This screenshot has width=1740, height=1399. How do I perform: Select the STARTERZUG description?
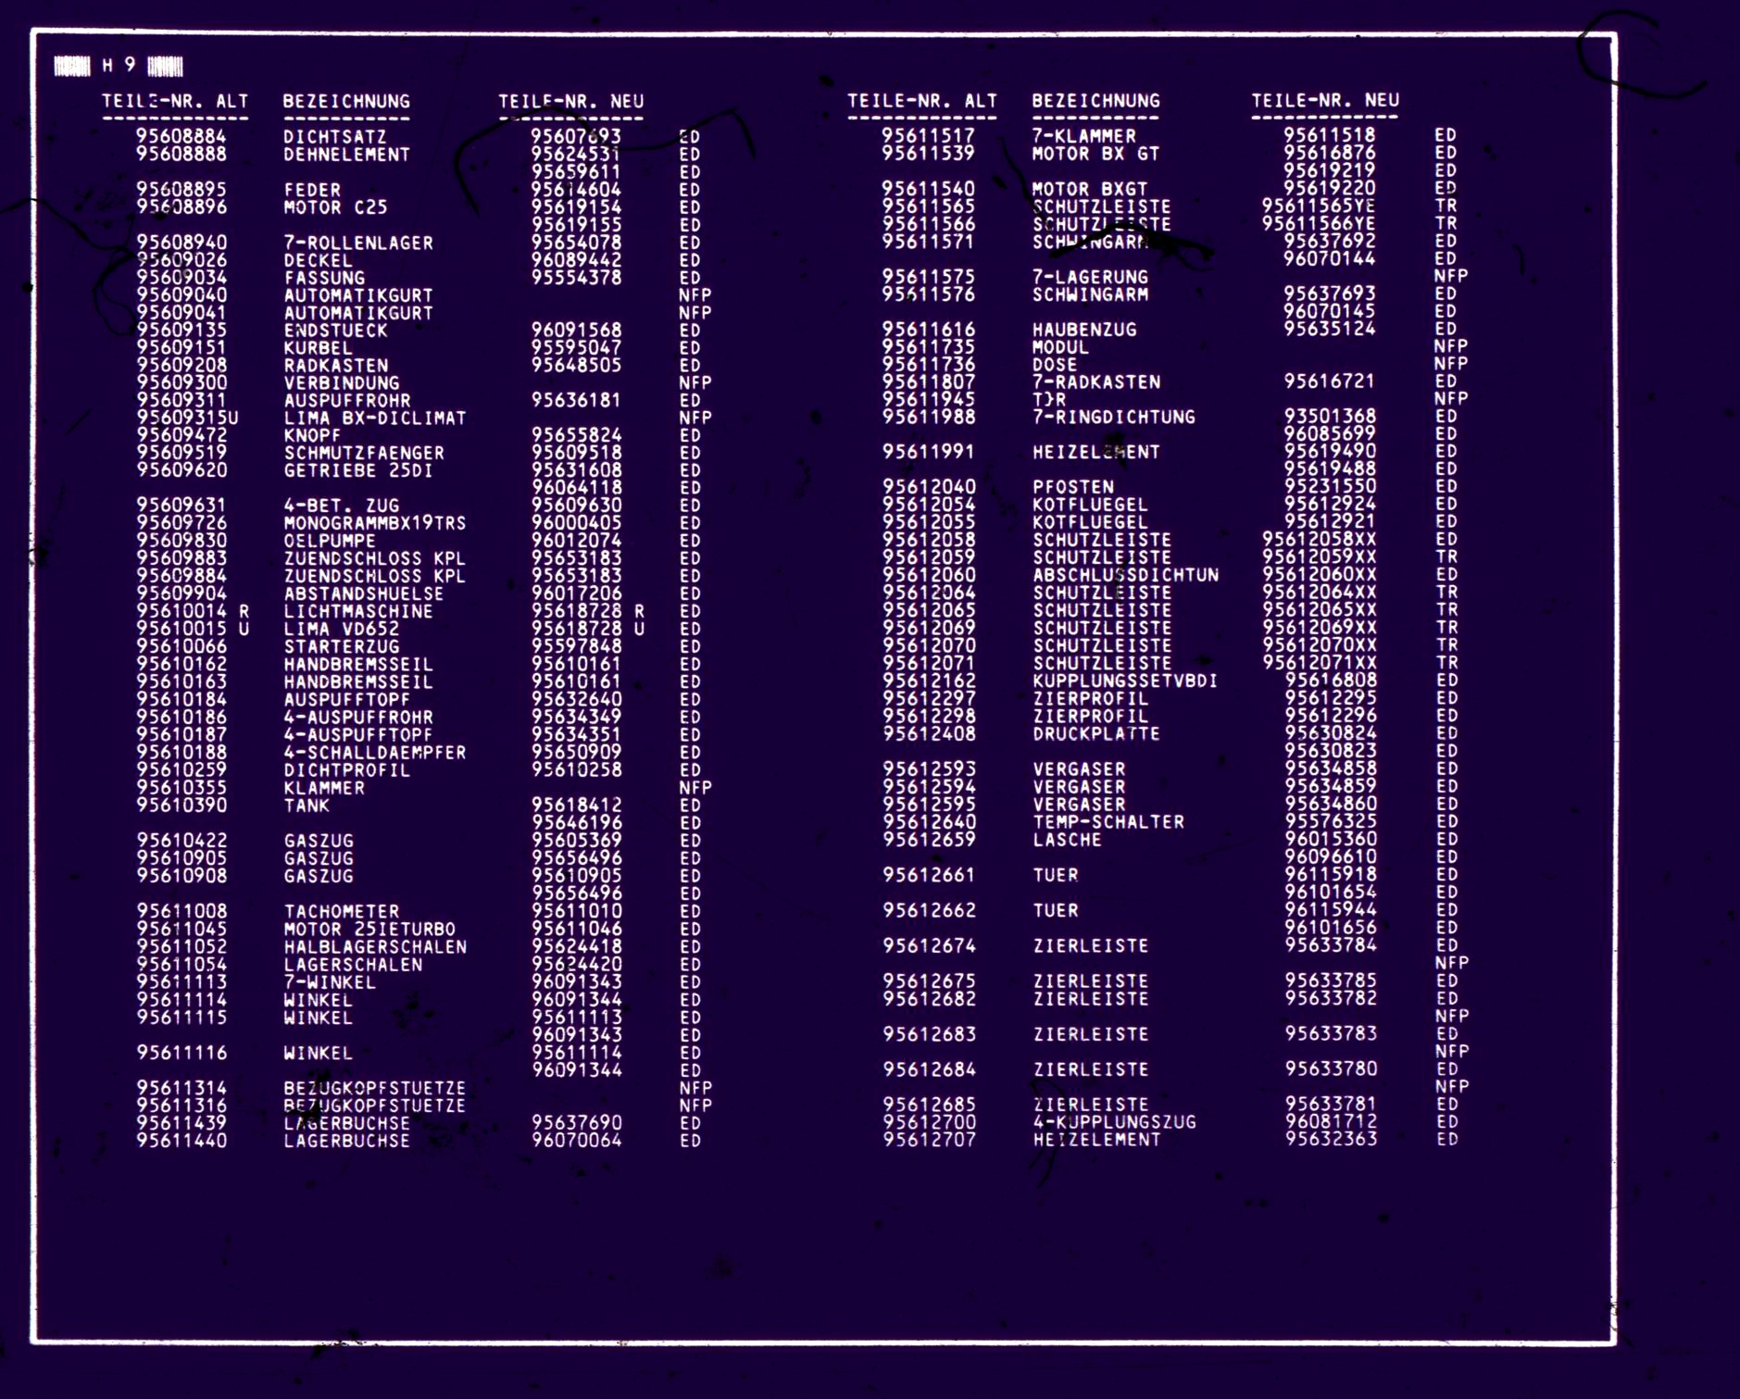(341, 646)
